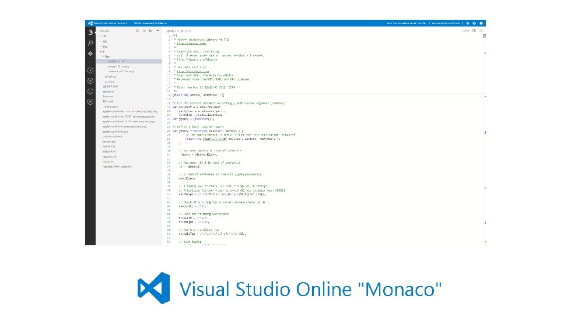Click the orange New Folder icon in explorer
The height and width of the screenshot is (321, 571).
click(x=144, y=31)
